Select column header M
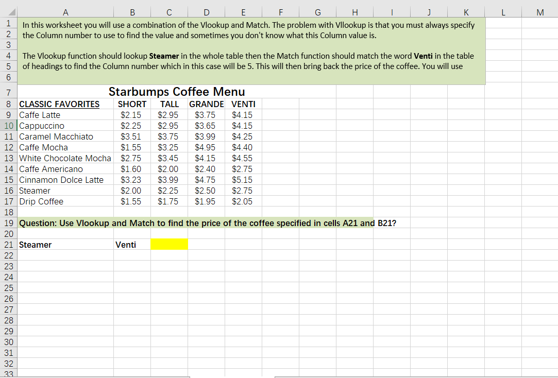 coord(540,12)
